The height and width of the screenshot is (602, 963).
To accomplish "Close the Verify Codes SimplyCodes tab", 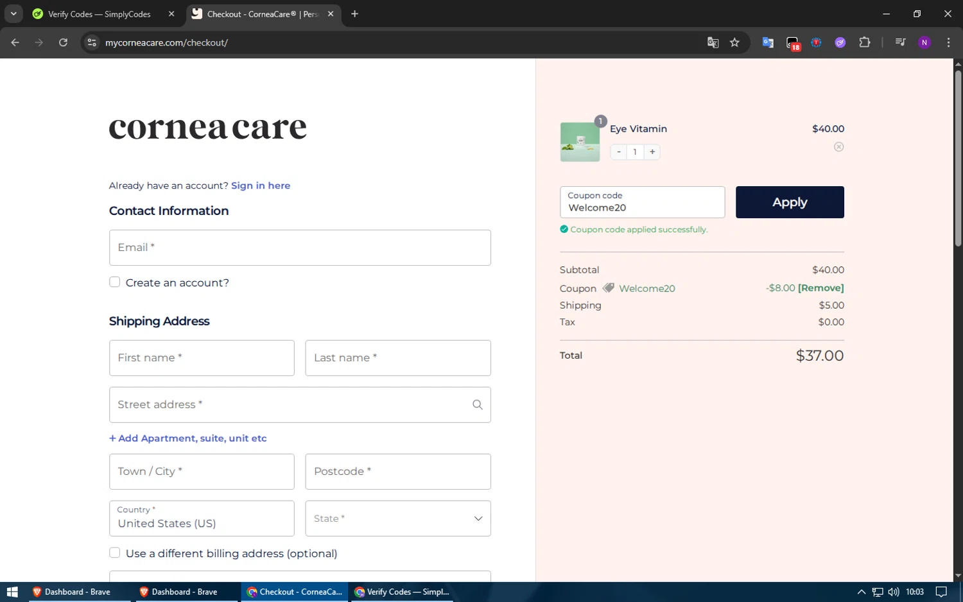I will click(x=171, y=13).
